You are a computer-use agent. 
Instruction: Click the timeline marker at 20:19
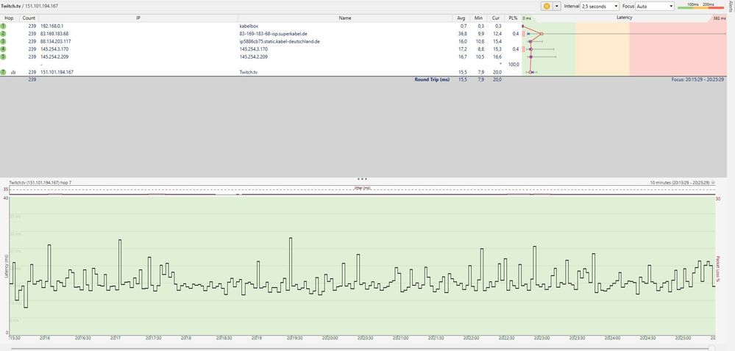coord(256,338)
